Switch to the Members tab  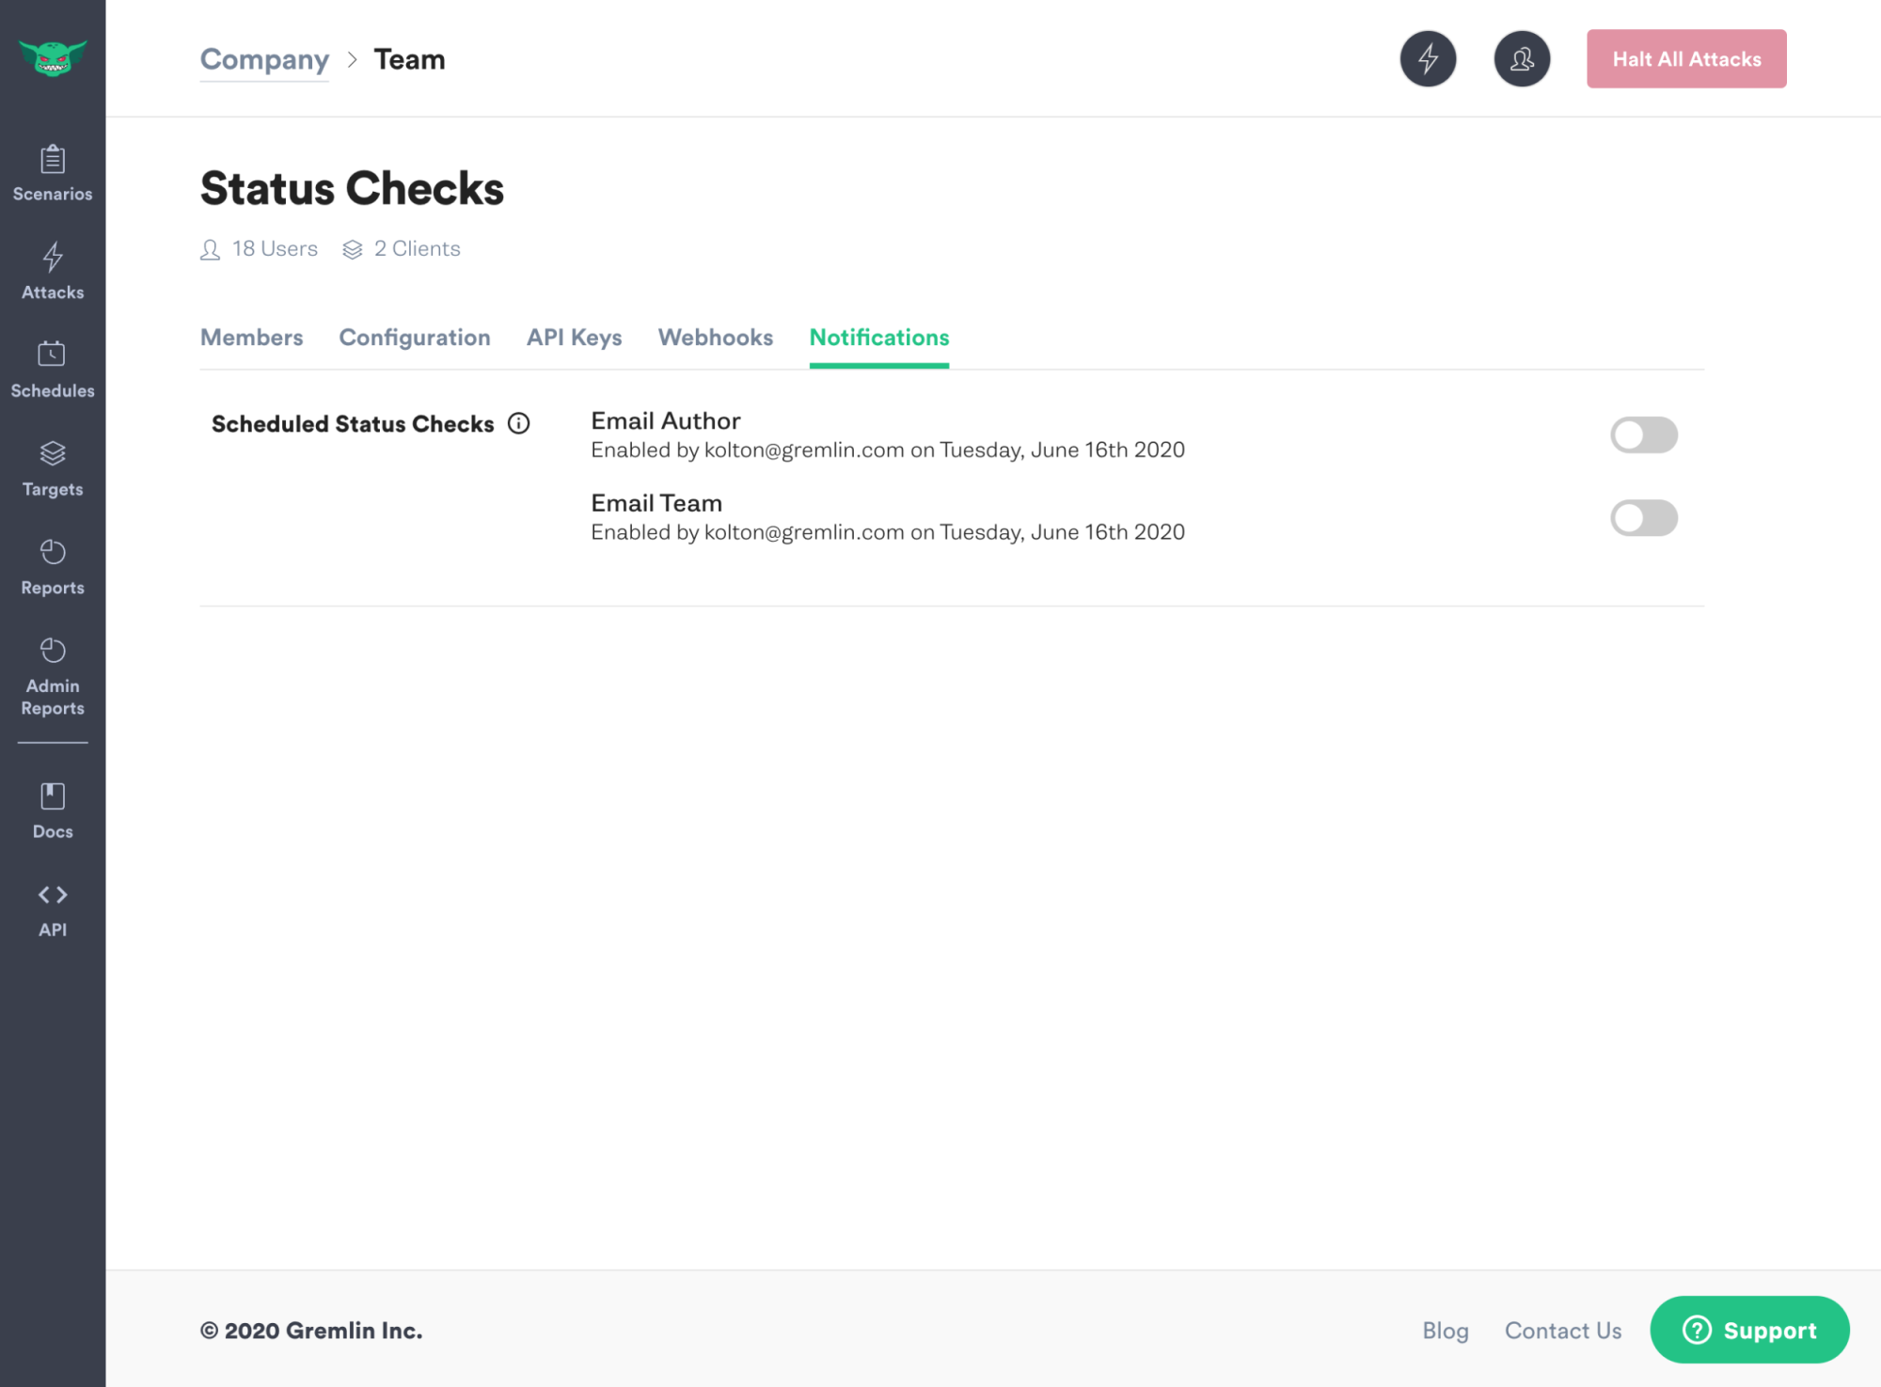[x=252, y=338]
